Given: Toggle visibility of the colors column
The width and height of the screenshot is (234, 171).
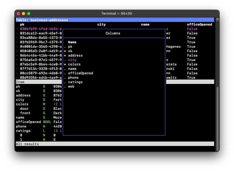Looking at the screenshot, I should [74, 64].
